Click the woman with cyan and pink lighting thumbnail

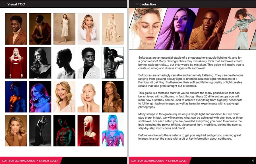[x=113, y=130]
